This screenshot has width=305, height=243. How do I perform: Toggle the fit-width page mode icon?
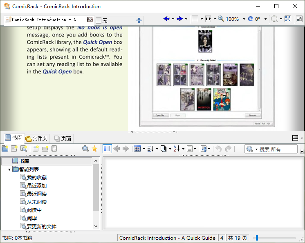click(208, 19)
